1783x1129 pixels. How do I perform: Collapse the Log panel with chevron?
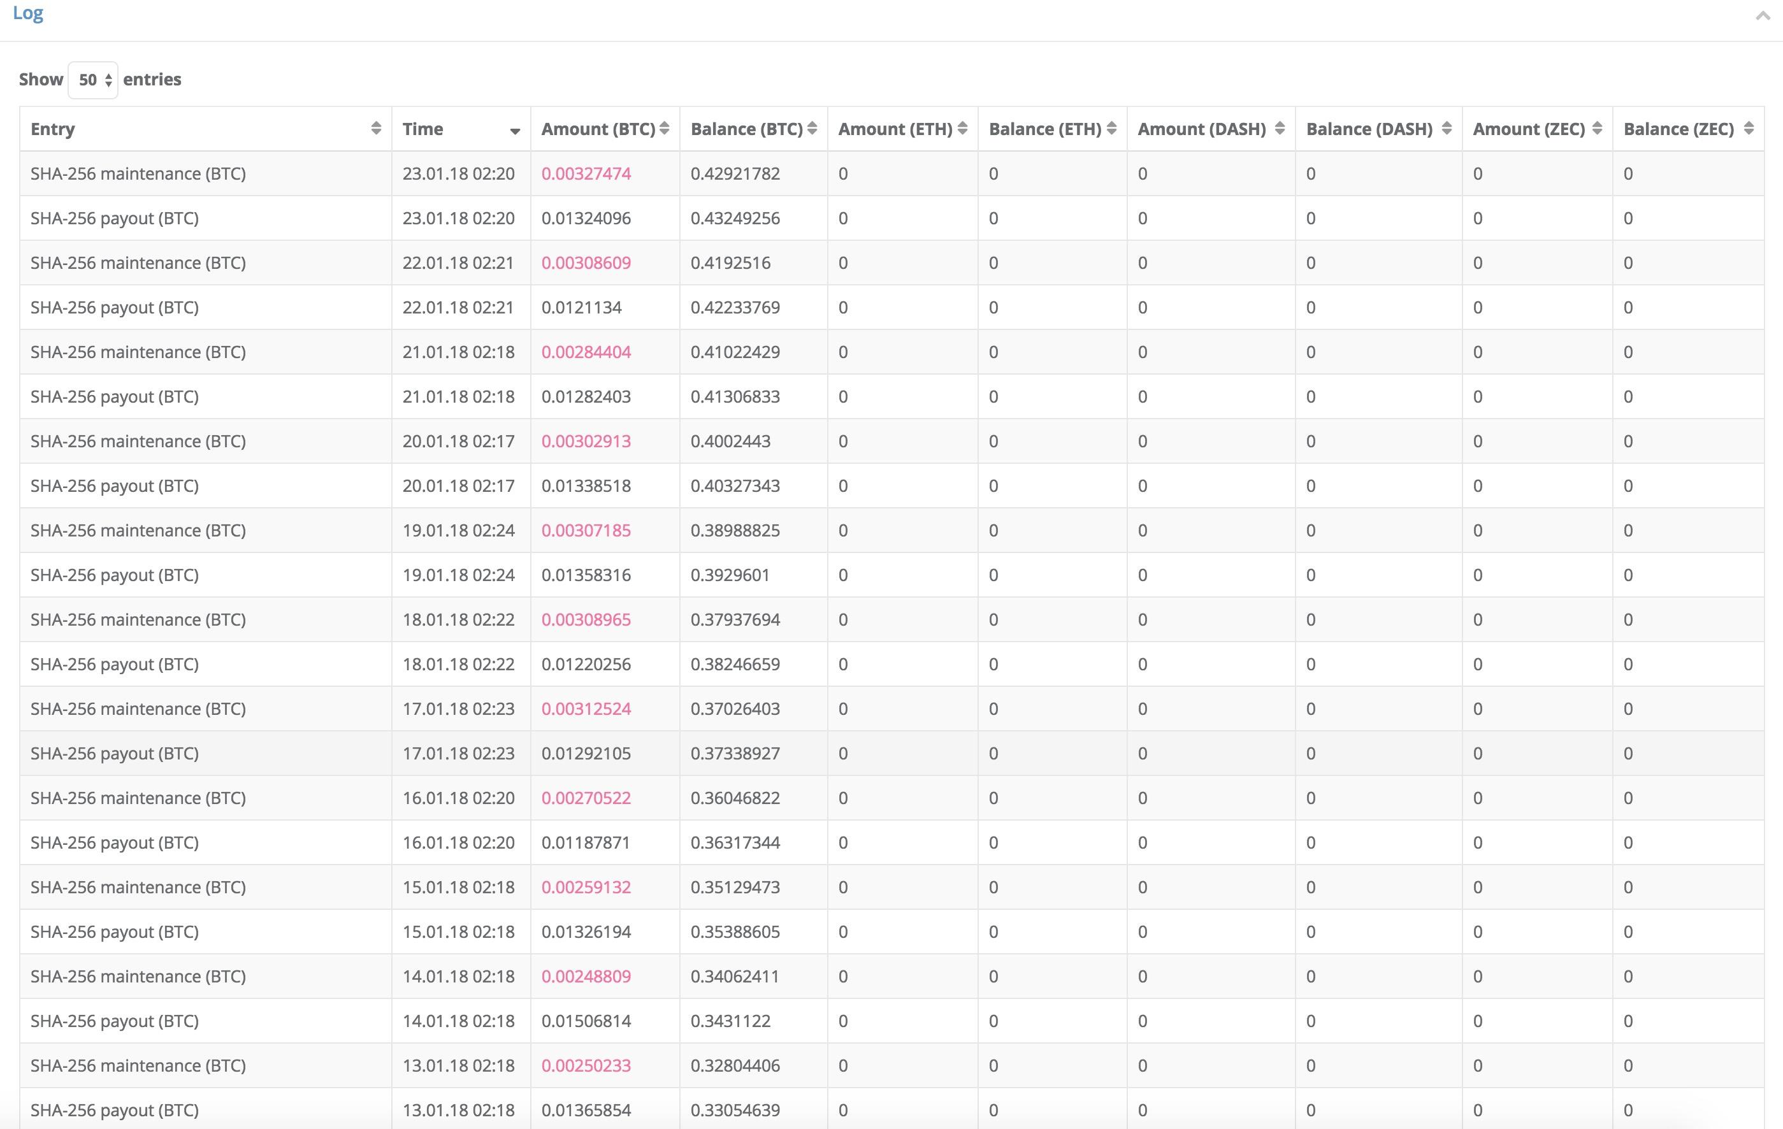[1763, 15]
